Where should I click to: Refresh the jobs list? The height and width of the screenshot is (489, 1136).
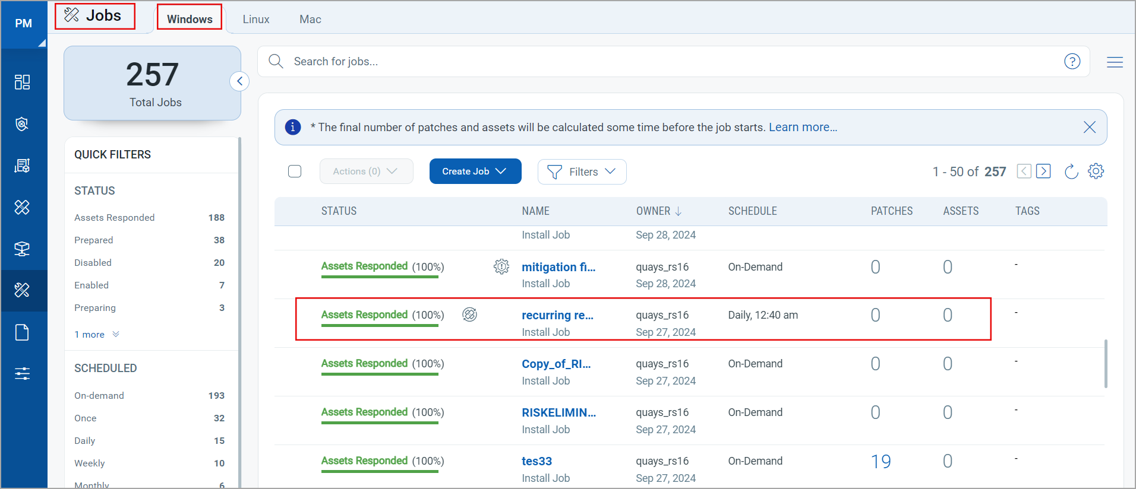(x=1071, y=172)
